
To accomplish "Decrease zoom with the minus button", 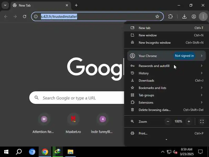I will pyautogui.click(x=168, y=121).
